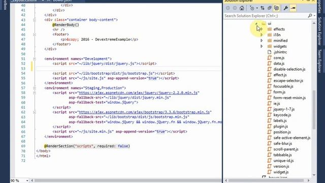Viewport: 325px width, 183px height.
Task: Sync with Active Document
Action: tap(263, 8)
